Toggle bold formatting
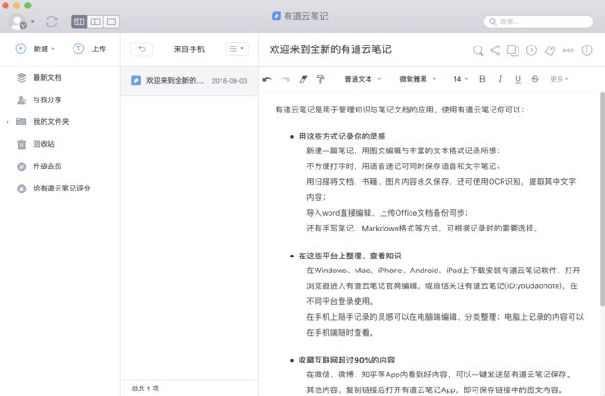The height and width of the screenshot is (396, 605). (482, 79)
